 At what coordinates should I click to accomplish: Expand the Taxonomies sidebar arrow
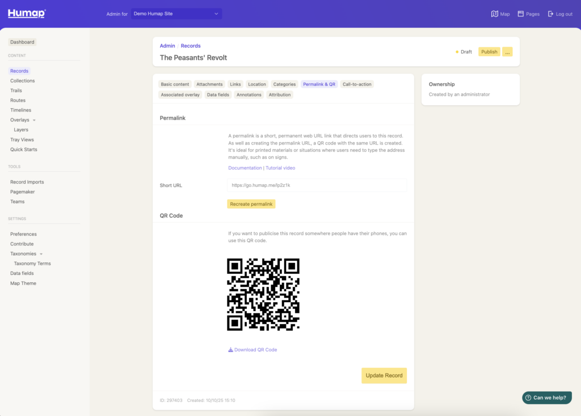tap(41, 254)
